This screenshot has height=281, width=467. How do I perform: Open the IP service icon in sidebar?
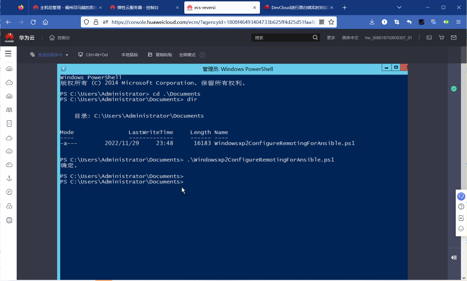click(9, 192)
